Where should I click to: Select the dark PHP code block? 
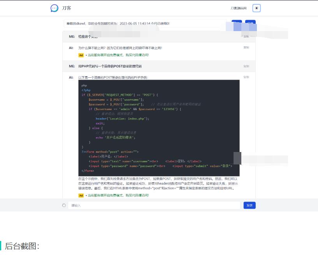pyautogui.click(x=160, y=128)
